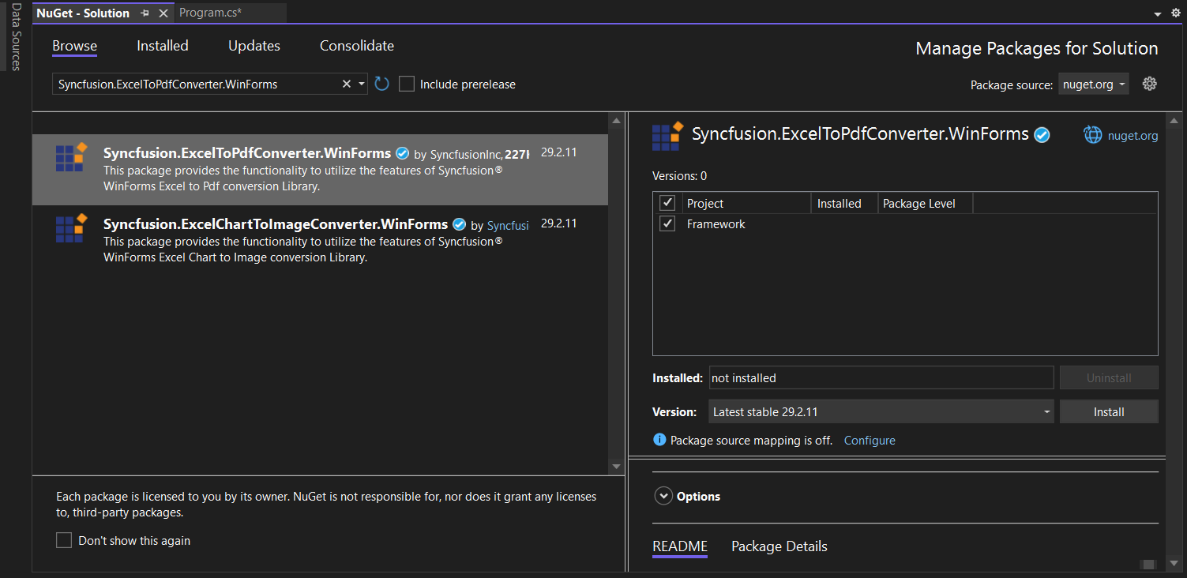Collapse the Options section
Image resolution: width=1187 pixels, height=578 pixels.
click(663, 496)
